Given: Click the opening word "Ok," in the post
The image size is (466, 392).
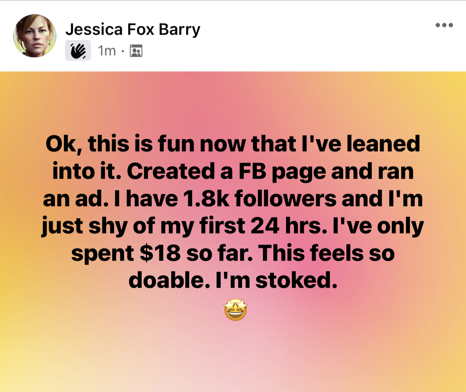Looking at the screenshot, I should (61, 144).
